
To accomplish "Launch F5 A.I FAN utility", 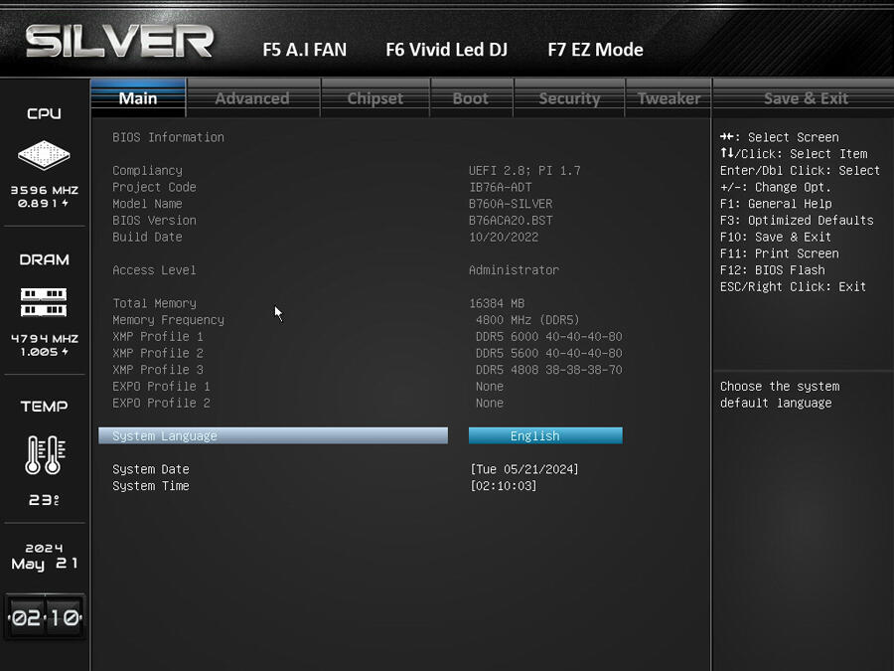I will tap(305, 50).
